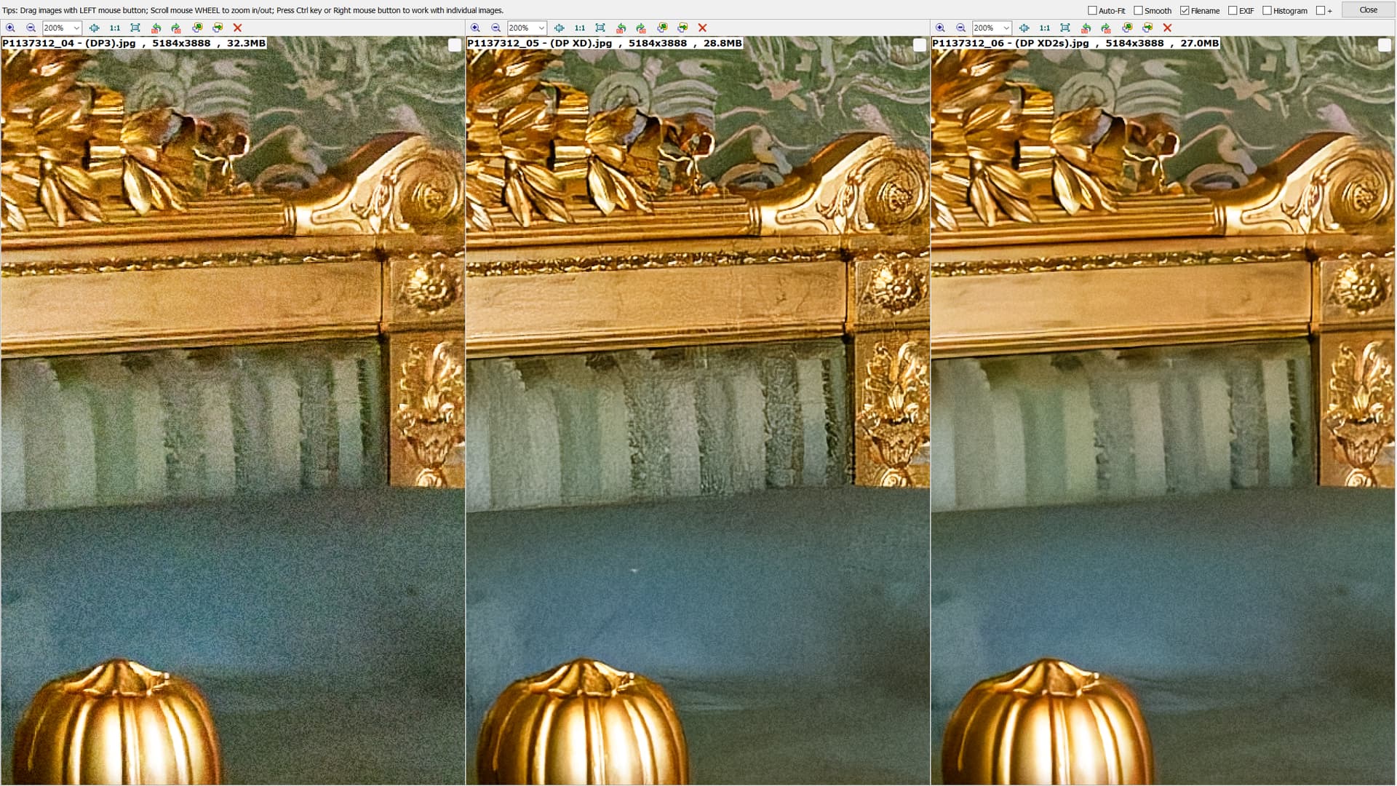Click the DP3 comparison image
1397x786 pixels.
tap(233, 410)
